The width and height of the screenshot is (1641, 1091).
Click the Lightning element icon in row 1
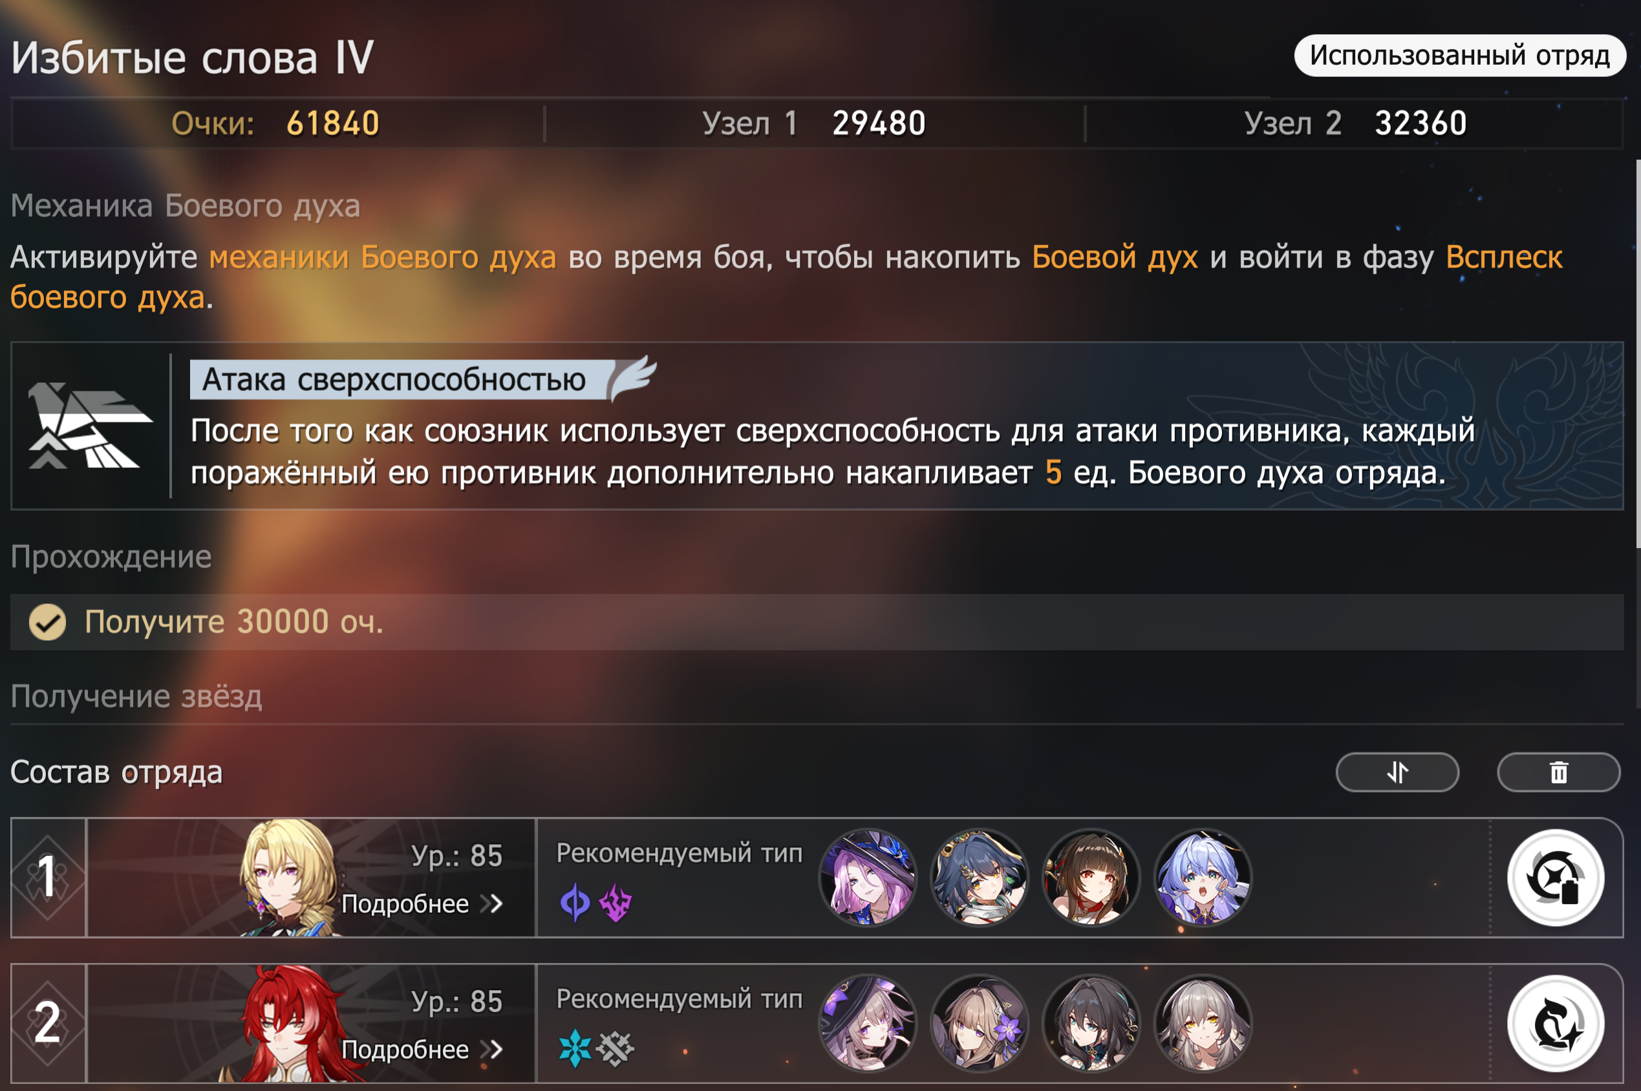click(615, 903)
